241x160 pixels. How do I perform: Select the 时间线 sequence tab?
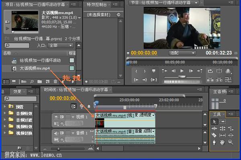tap(76, 89)
